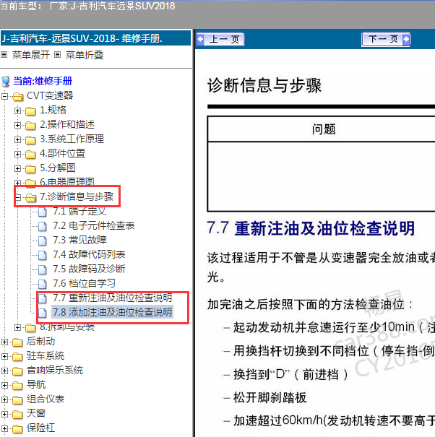
Task: Click 菜单折叠 to collapse all menus
Action: click(85, 55)
